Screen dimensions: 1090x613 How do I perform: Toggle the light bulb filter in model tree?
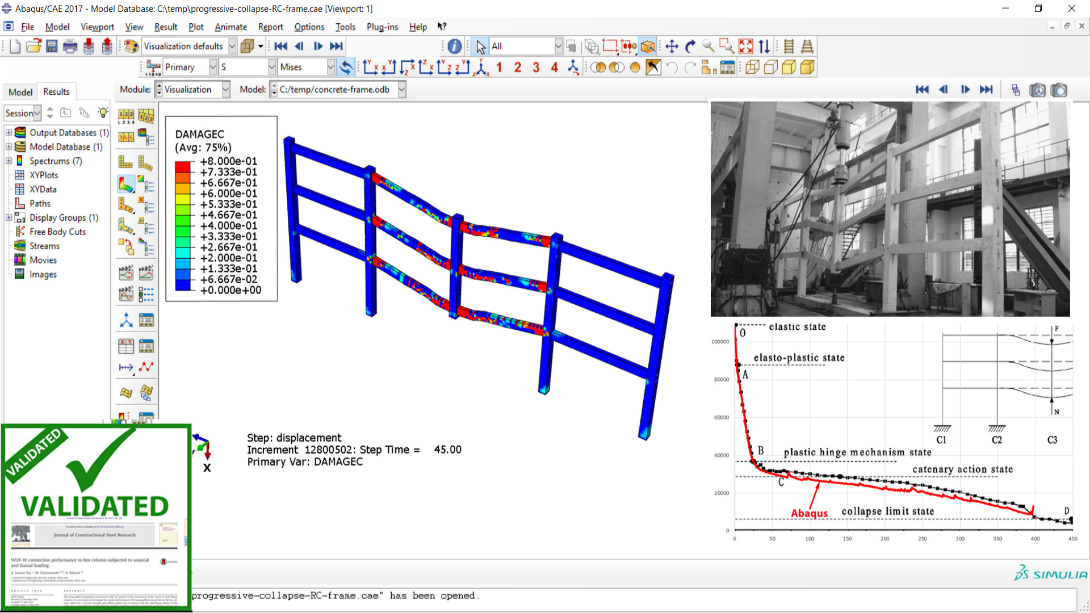click(x=103, y=112)
